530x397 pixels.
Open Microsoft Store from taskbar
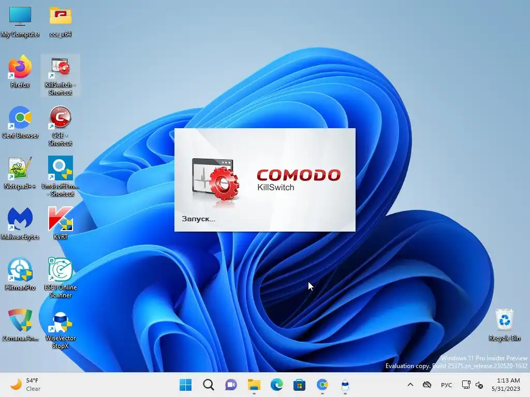(300, 385)
